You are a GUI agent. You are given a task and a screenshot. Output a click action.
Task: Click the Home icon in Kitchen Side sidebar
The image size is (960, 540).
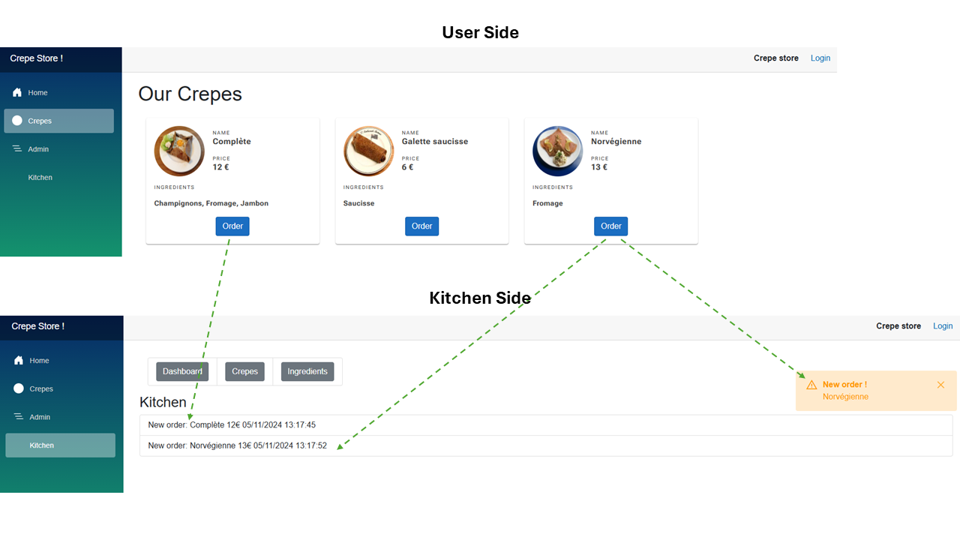coord(19,361)
